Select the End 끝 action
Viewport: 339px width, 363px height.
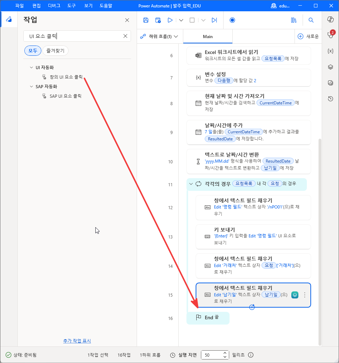[x=208, y=318]
